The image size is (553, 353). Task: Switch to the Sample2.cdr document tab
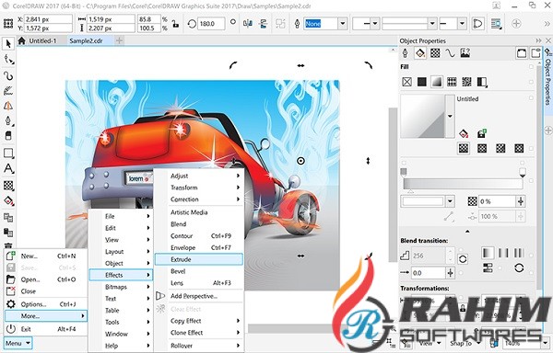click(x=86, y=40)
